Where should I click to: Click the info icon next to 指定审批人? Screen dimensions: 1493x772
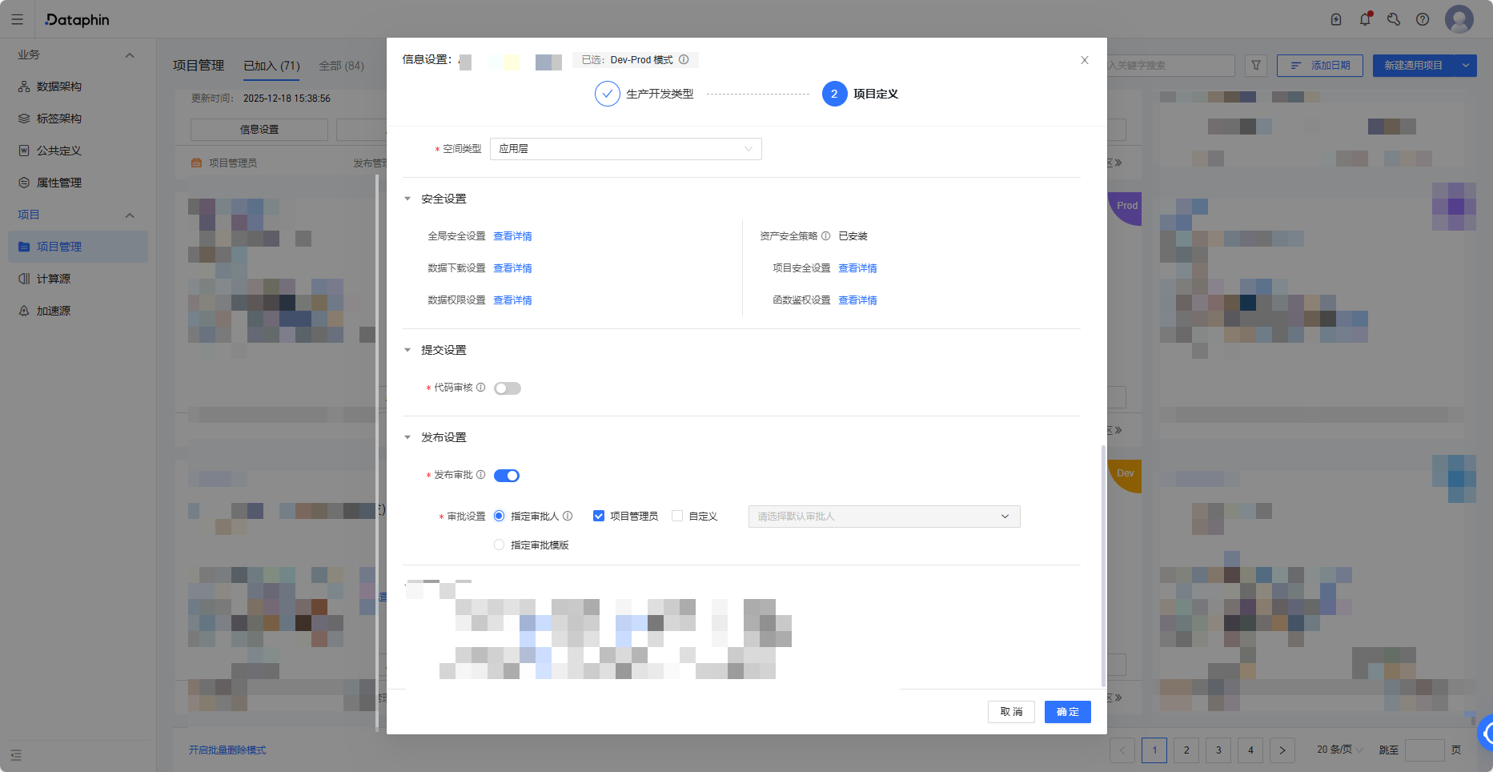[x=568, y=516]
